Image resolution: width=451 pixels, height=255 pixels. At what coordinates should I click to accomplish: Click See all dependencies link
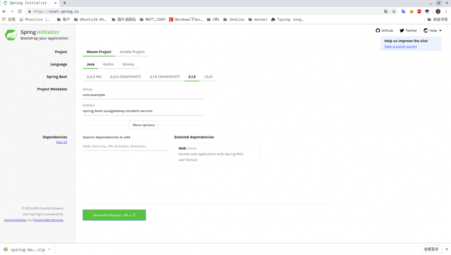(x=61, y=142)
